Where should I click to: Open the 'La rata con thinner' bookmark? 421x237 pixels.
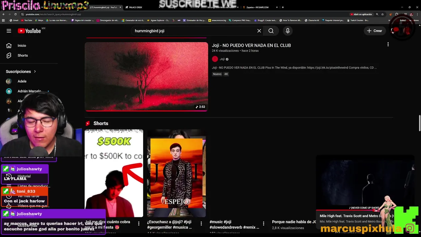(57, 20)
